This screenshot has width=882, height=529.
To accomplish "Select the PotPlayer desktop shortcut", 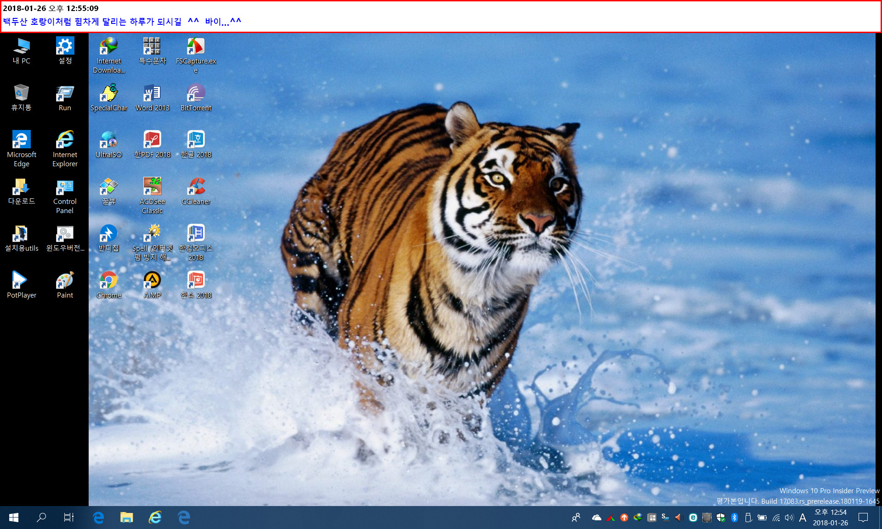I will [x=22, y=285].
